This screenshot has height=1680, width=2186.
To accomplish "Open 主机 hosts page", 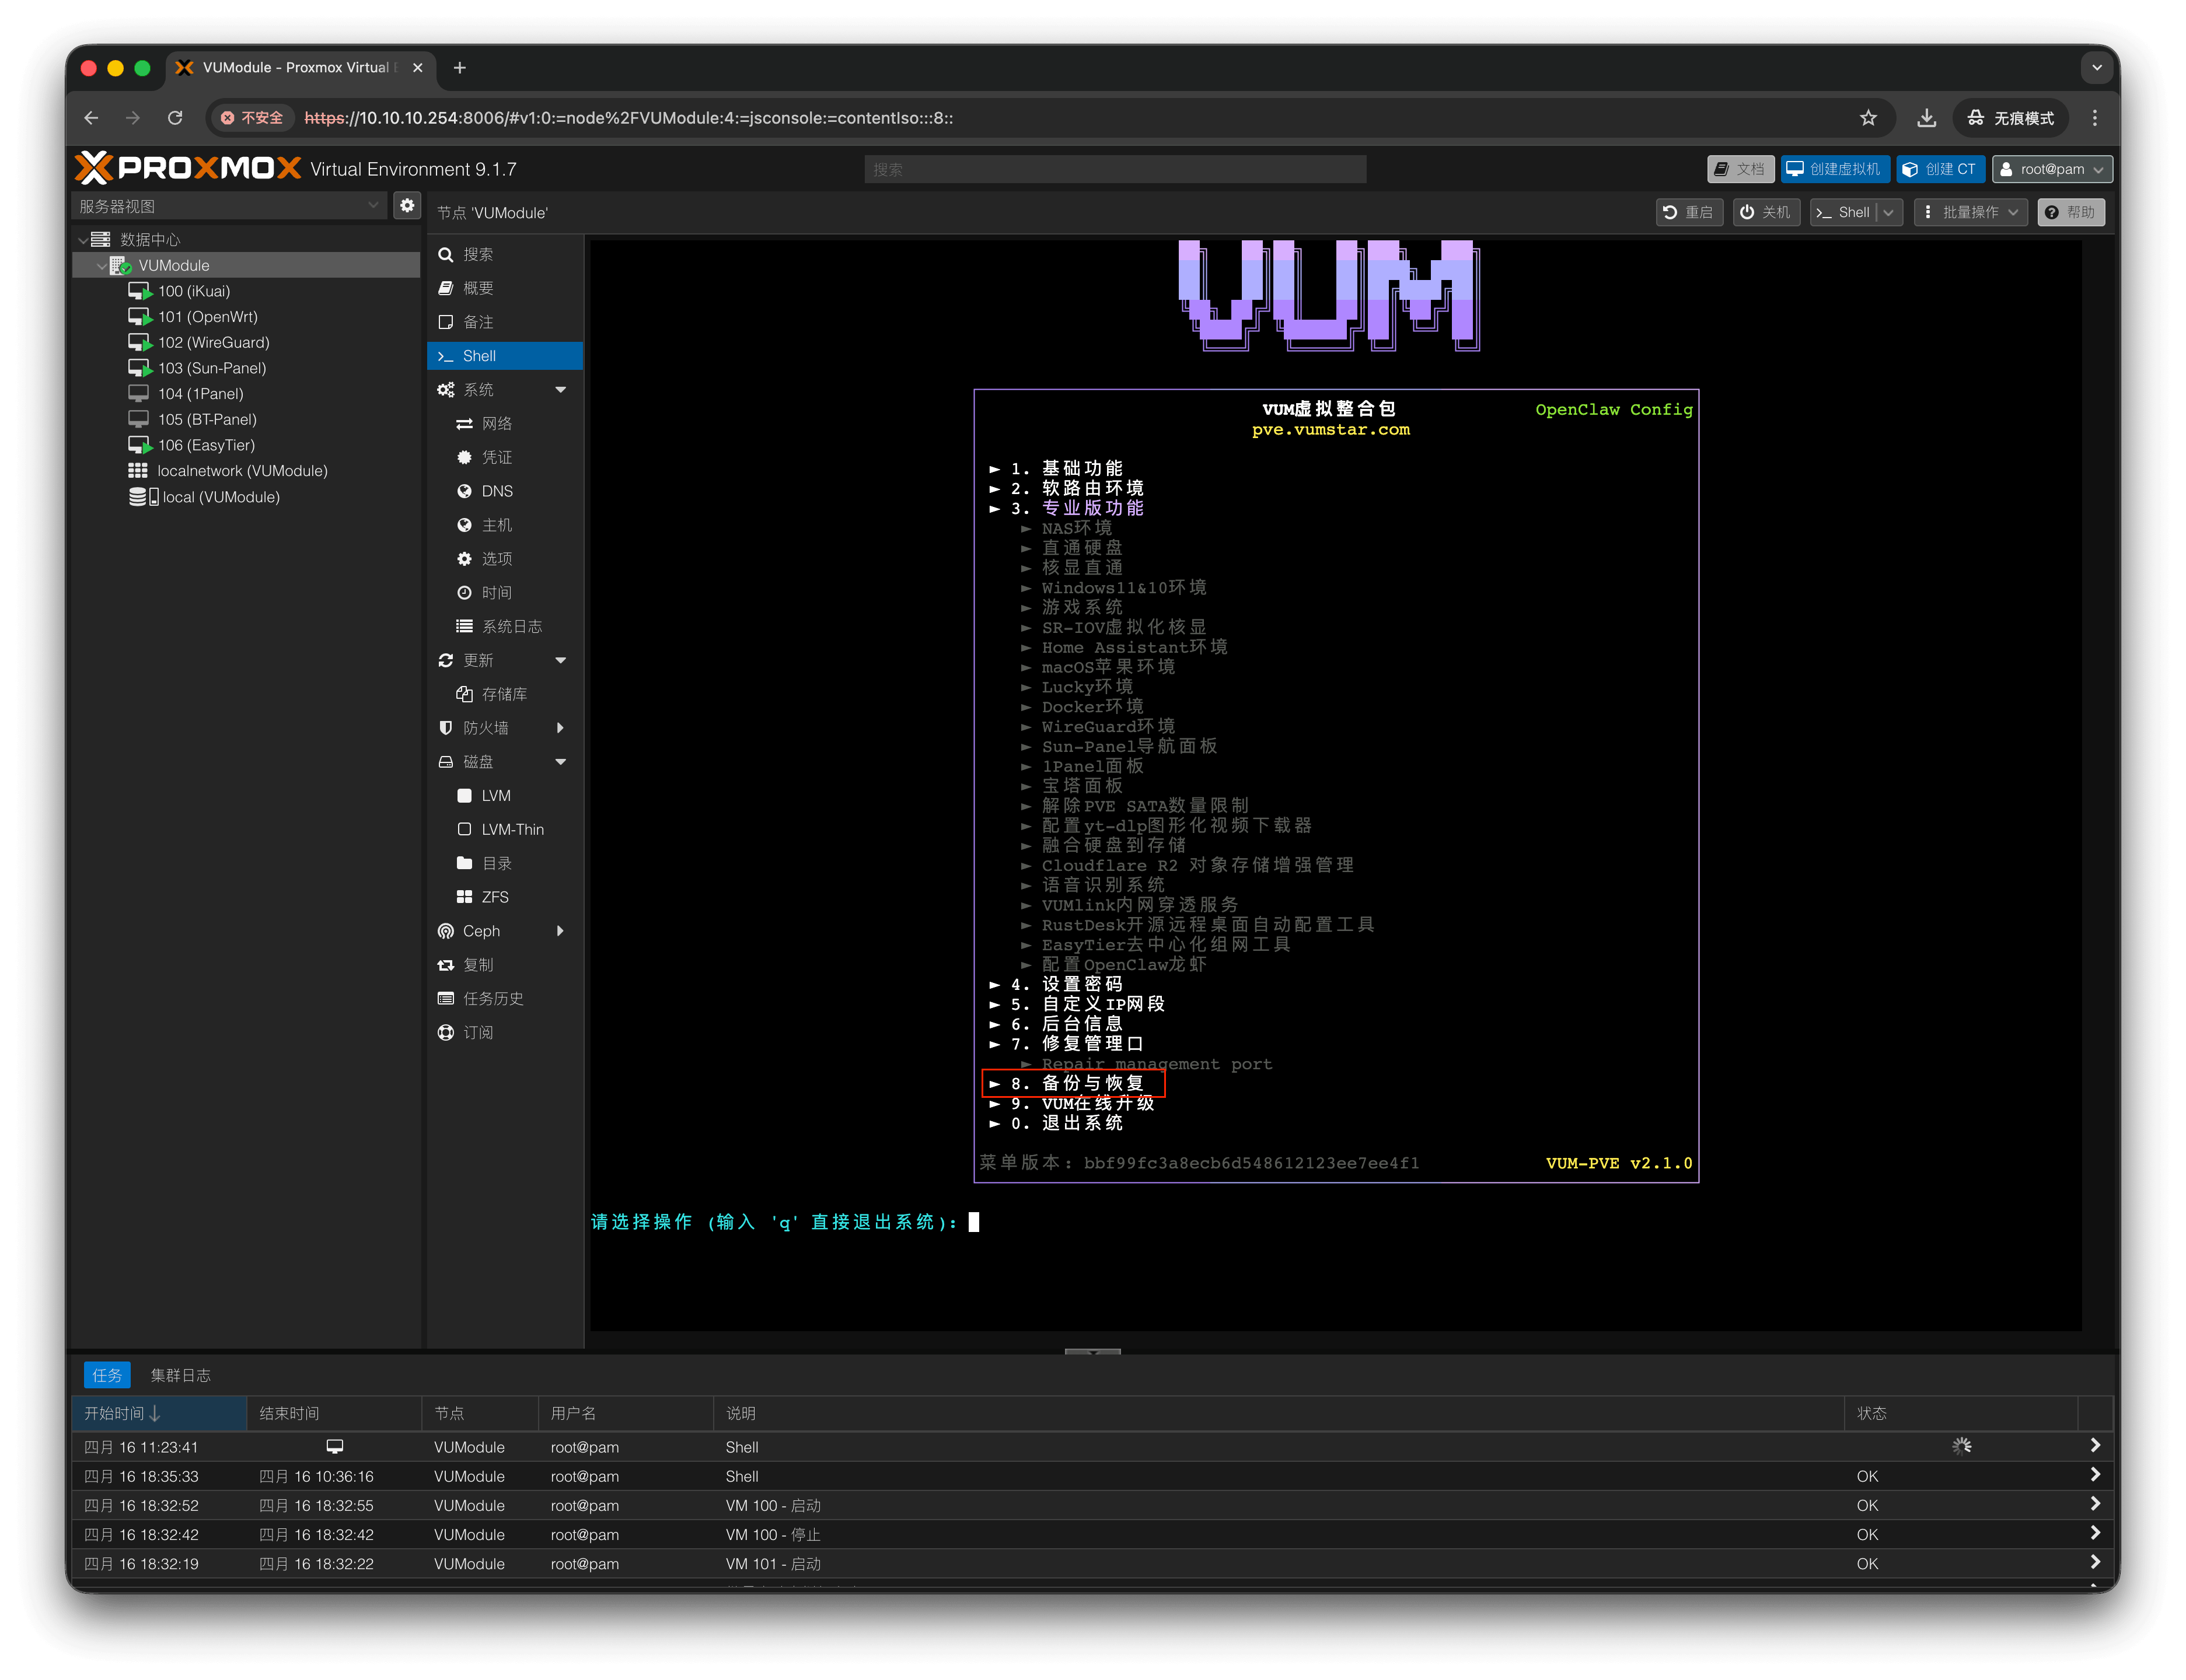I will pyautogui.click(x=504, y=525).
